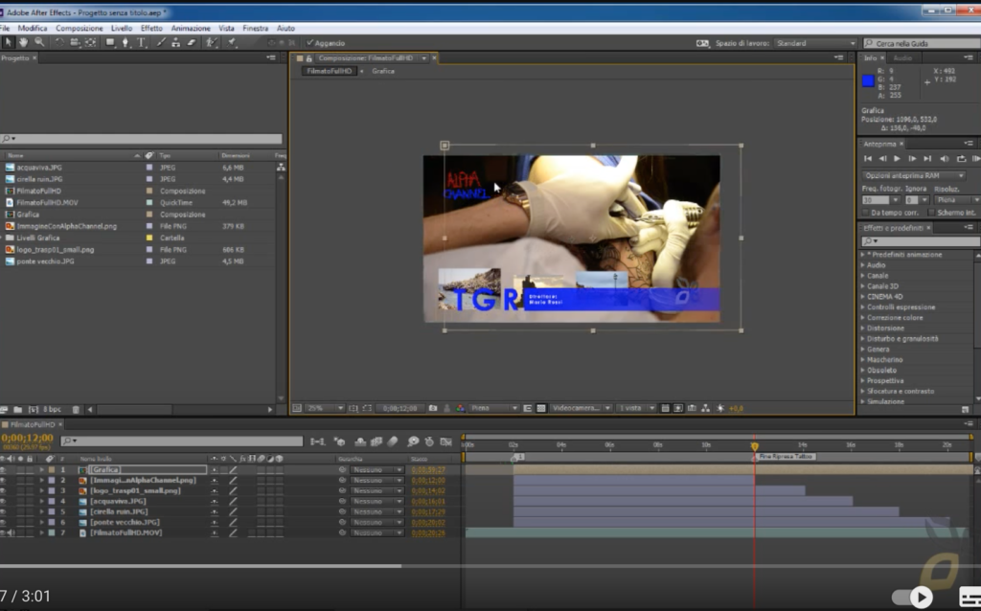Image resolution: width=981 pixels, height=611 pixels.
Task: Select the Pen tool in toolbar
Action: coord(125,42)
